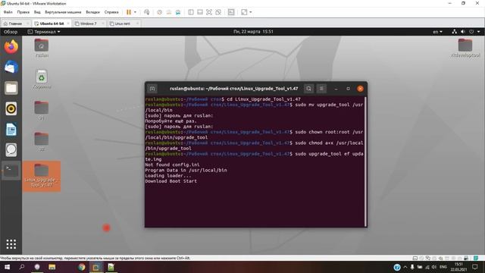
Task: Click the Windows taskbar search icon
Action: tap(22, 267)
